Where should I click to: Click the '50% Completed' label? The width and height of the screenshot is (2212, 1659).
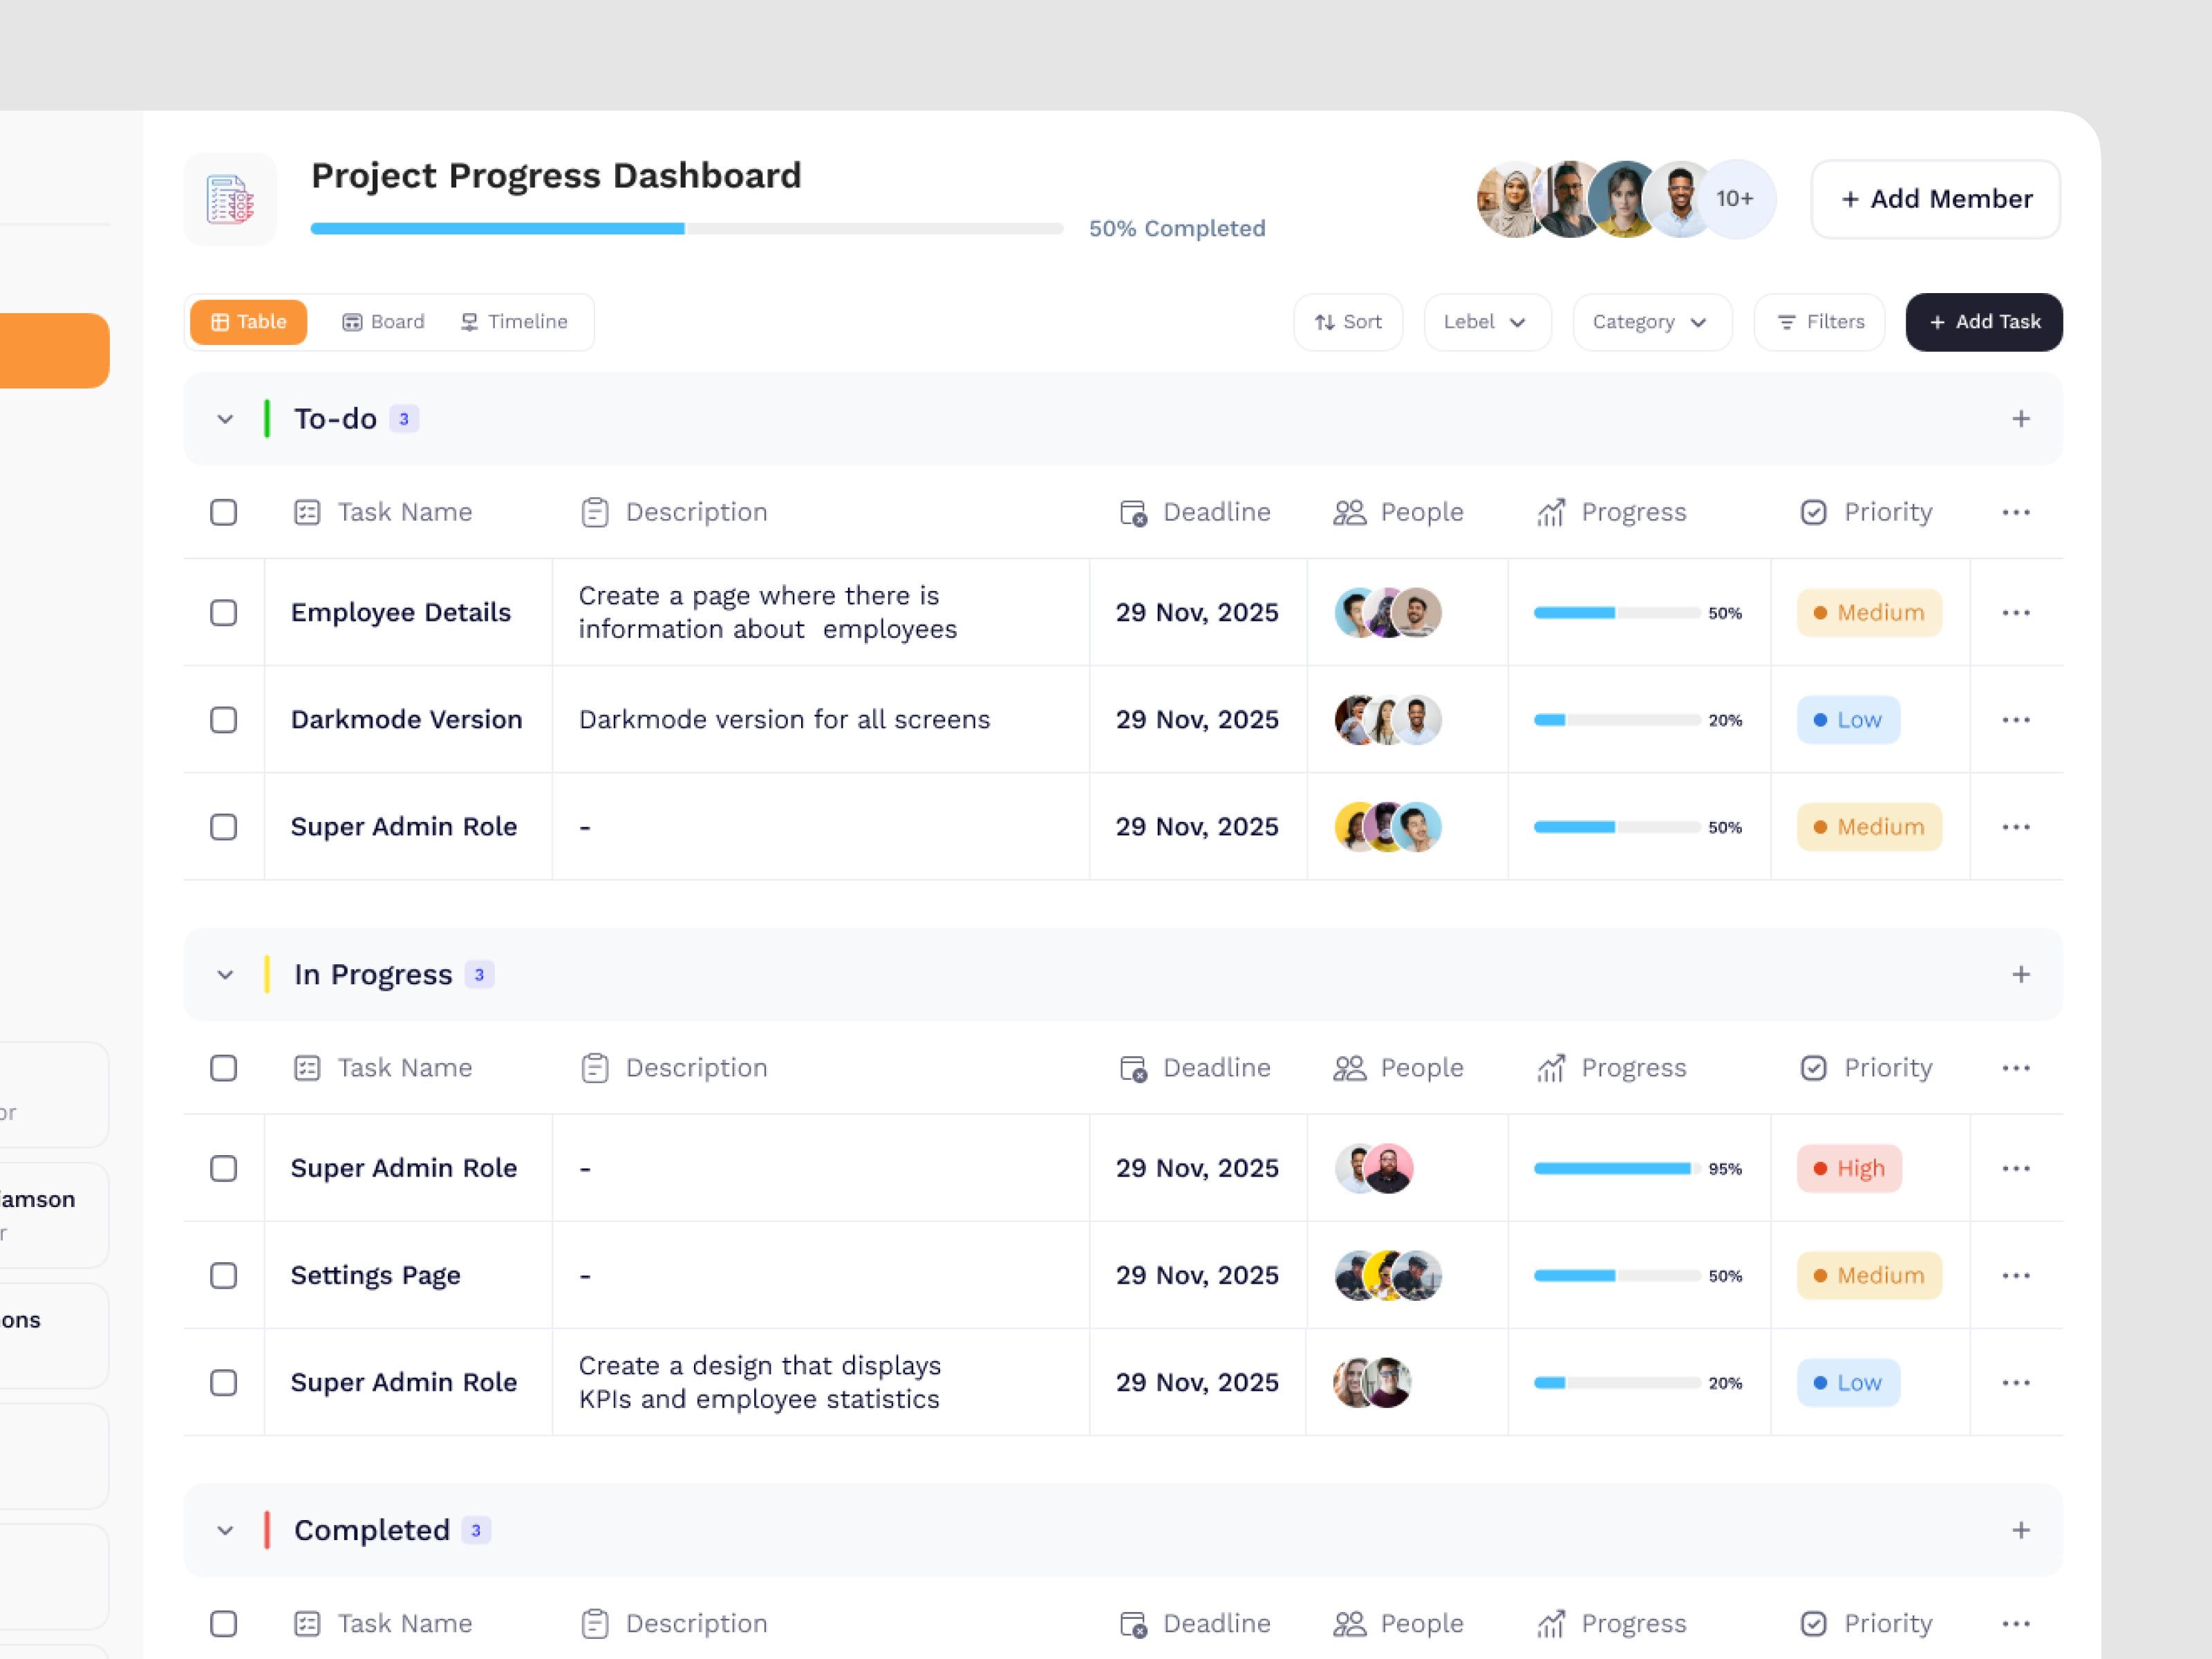(1177, 229)
